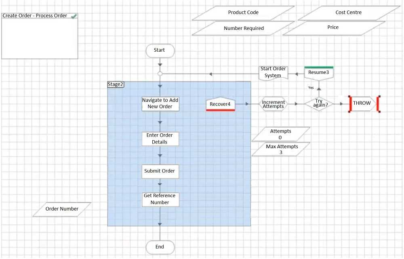Select the Increment Attempts calculation stage

tap(273, 104)
